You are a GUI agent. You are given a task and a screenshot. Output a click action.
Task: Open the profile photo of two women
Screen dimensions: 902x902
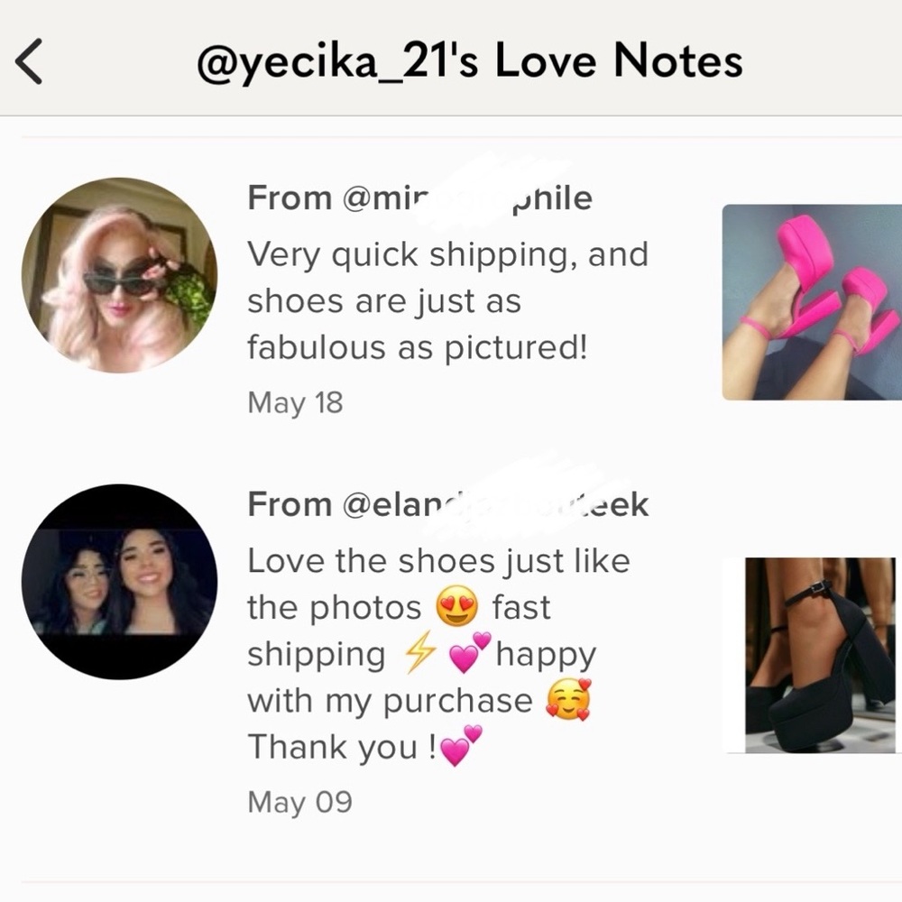click(120, 582)
